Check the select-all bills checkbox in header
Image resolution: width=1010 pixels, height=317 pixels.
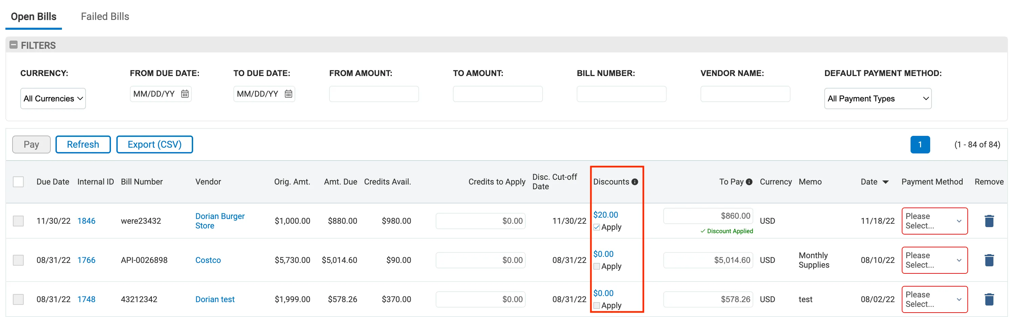(x=18, y=182)
